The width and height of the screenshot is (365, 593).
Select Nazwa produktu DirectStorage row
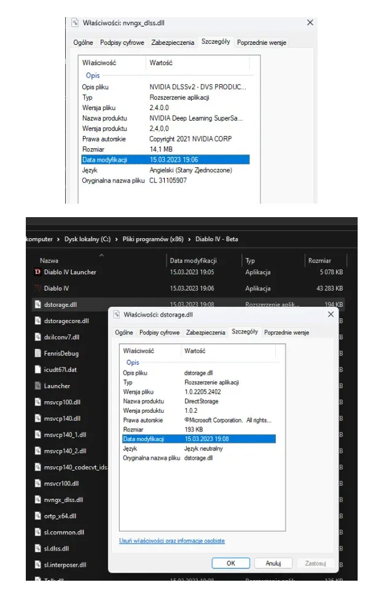tap(199, 401)
